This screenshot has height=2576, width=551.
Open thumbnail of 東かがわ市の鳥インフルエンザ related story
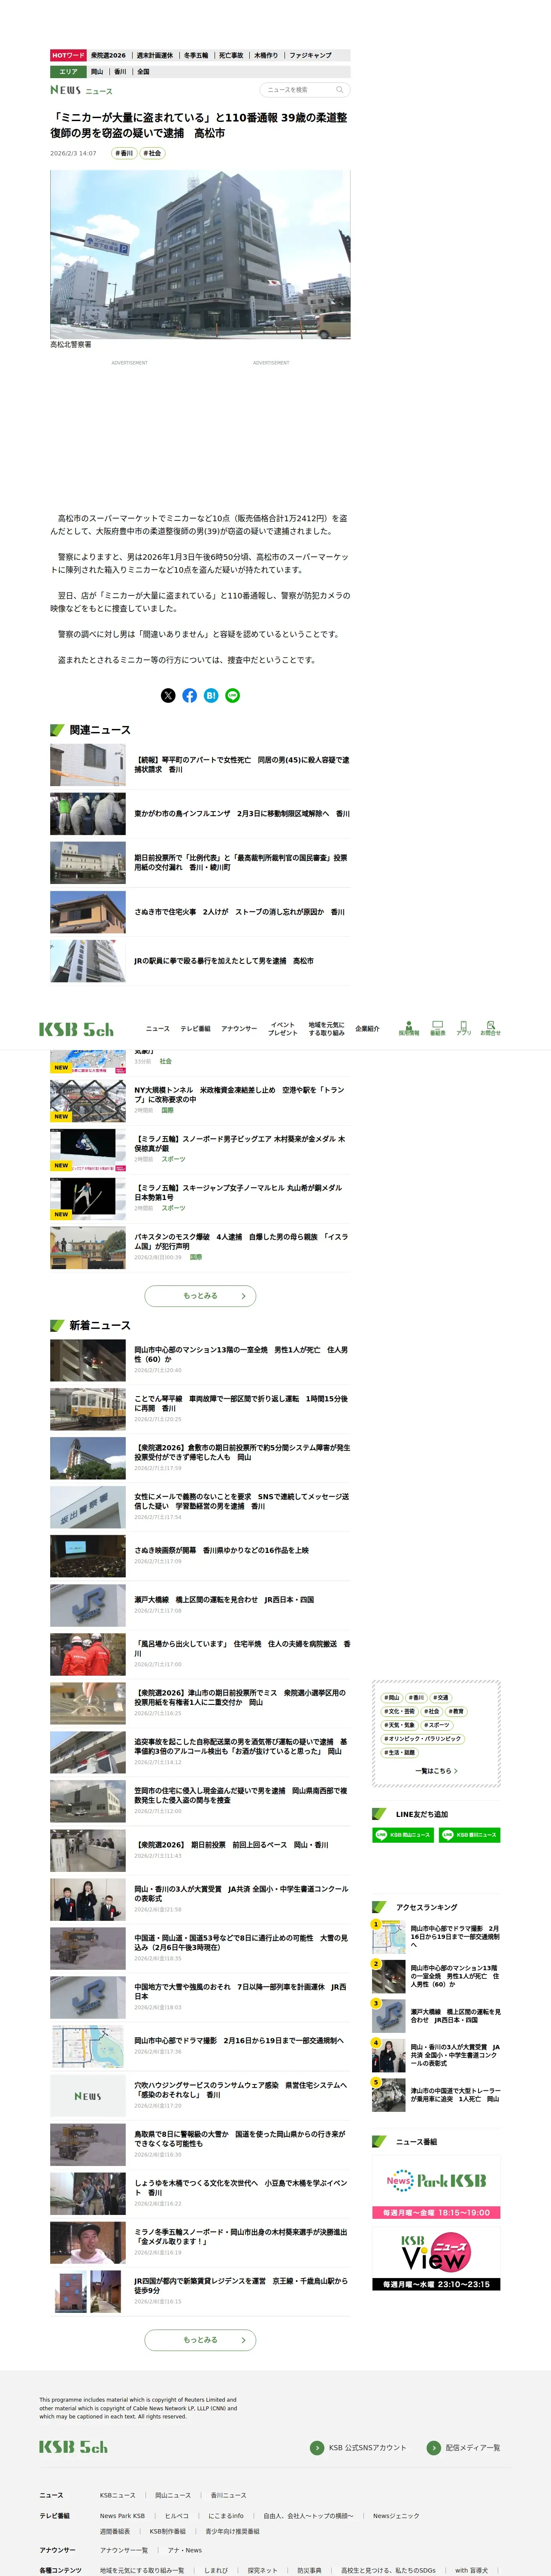(88, 814)
